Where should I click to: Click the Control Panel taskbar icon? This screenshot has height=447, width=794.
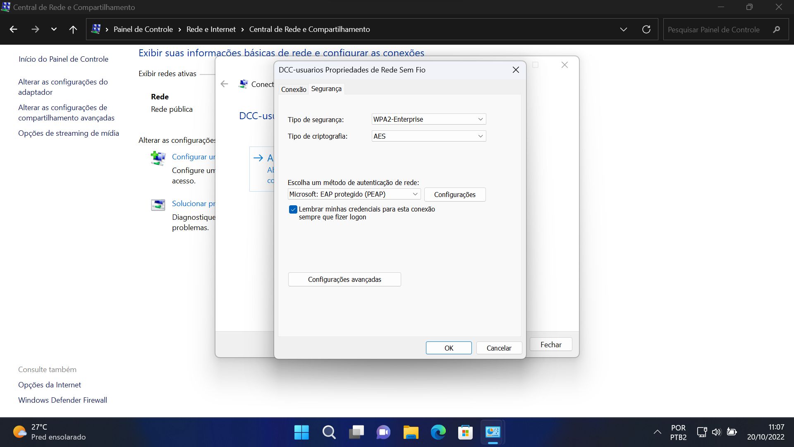click(493, 433)
